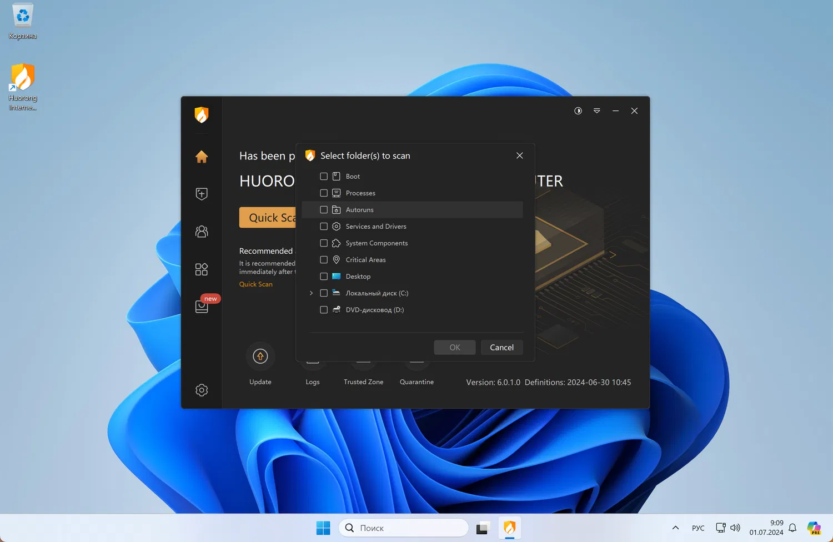This screenshot has width=833, height=542.
Task: Confirm with the OK button
Action: [455, 348]
